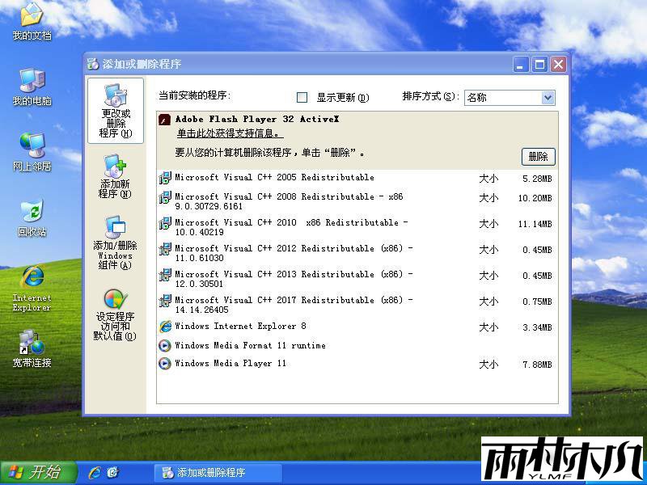Viewport: 647px width, 485px height.
Task: Open the Add New Programs panel (添加新程序)
Action: 115,176
